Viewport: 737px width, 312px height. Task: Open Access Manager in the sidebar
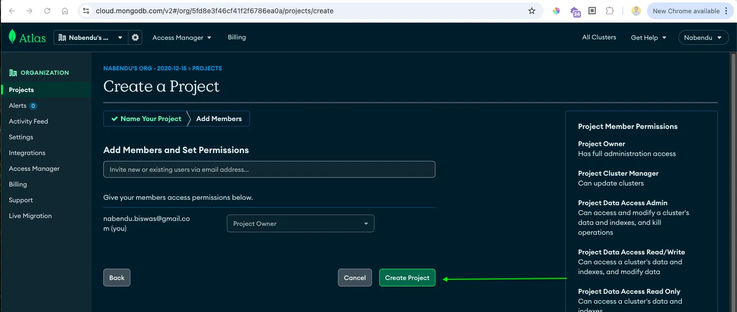[34, 169]
